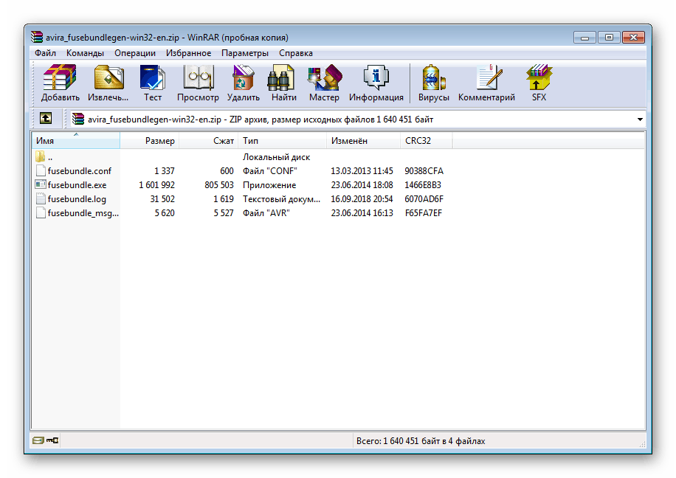The height and width of the screenshot is (478, 676).
Task: Add archive Комментарий icon
Action: [486, 83]
